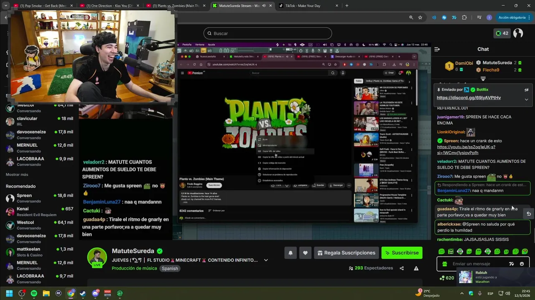Click DamiObi top gifter name
The image size is (535, 300).
coord(464,63)
